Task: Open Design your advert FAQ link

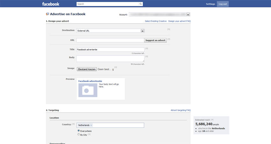Action: (x=179, y=21)
